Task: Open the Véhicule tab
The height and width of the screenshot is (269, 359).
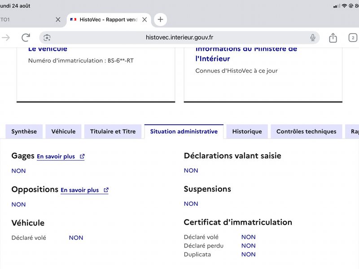Action: pyautogui.click(x=63, y=131)
